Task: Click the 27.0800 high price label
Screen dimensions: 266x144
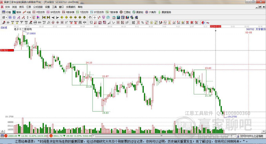Action: click(x=31, y=34)
